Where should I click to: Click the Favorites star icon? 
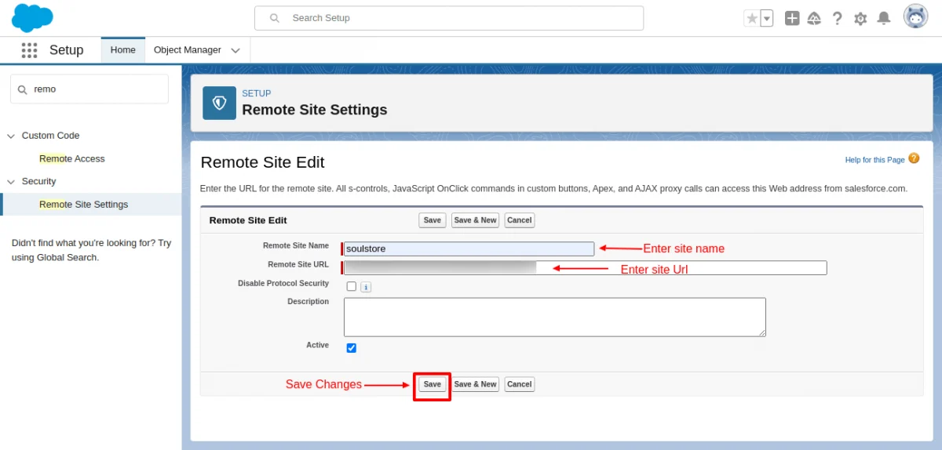tap(752, 18)
